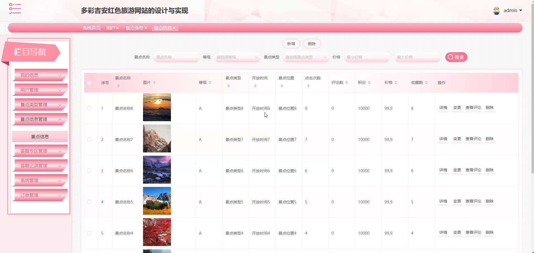Check the row checkbox for 景点名称4
The image size is (534, 253).
pyautogui.click(x=89, y=233)
